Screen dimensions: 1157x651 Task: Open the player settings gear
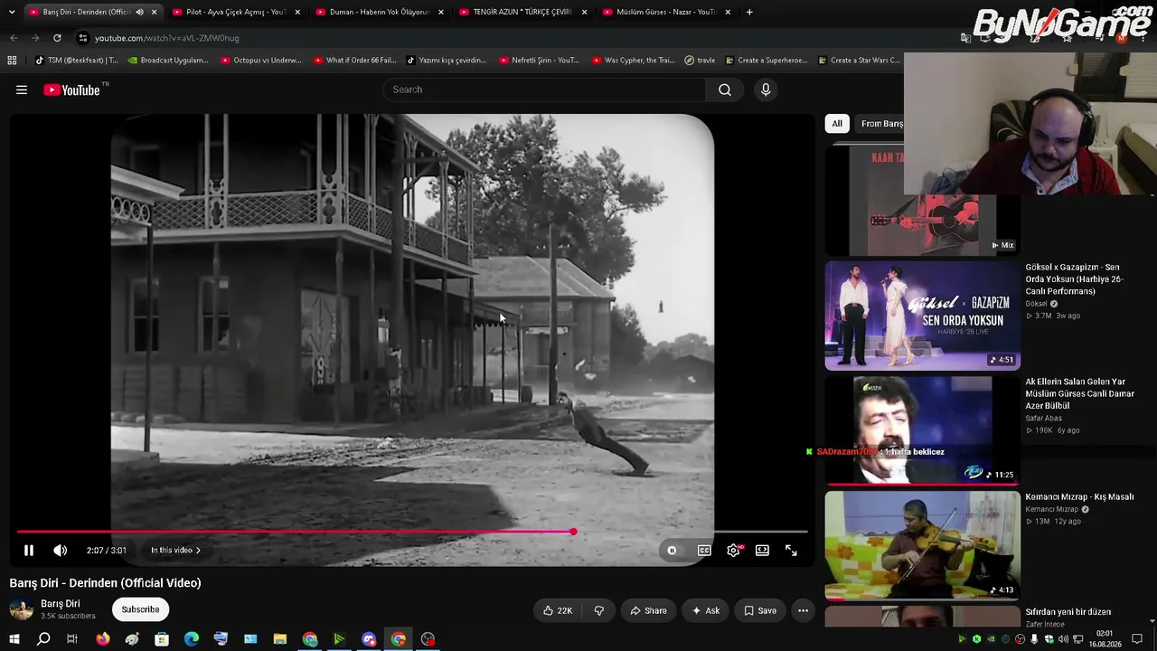pyautogui.click(x=733, y=550)
